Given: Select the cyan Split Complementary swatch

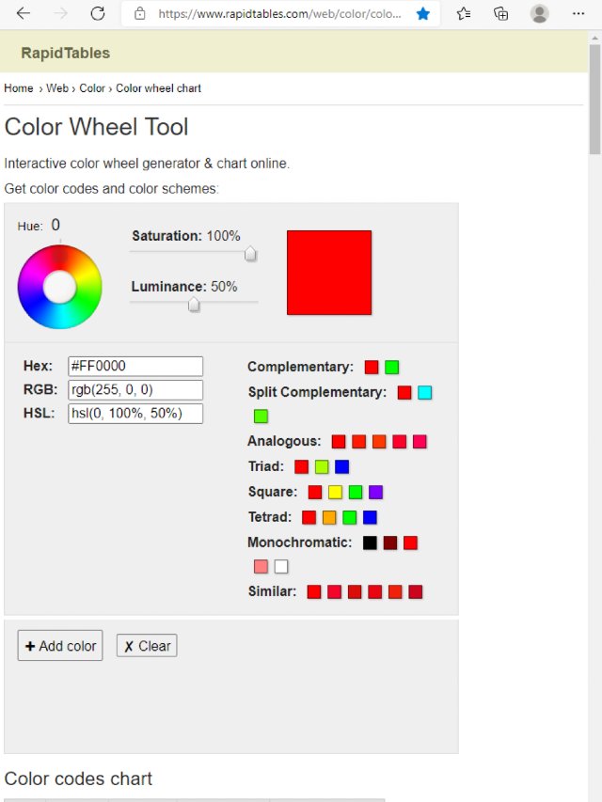Looking at the screenshot, I should [425, 393].
